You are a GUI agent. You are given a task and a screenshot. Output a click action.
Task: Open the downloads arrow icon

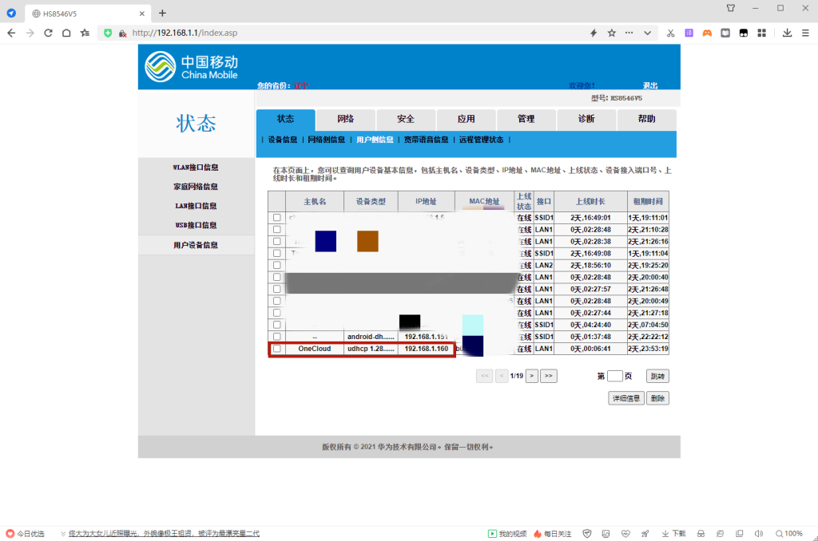pos(787,33)
